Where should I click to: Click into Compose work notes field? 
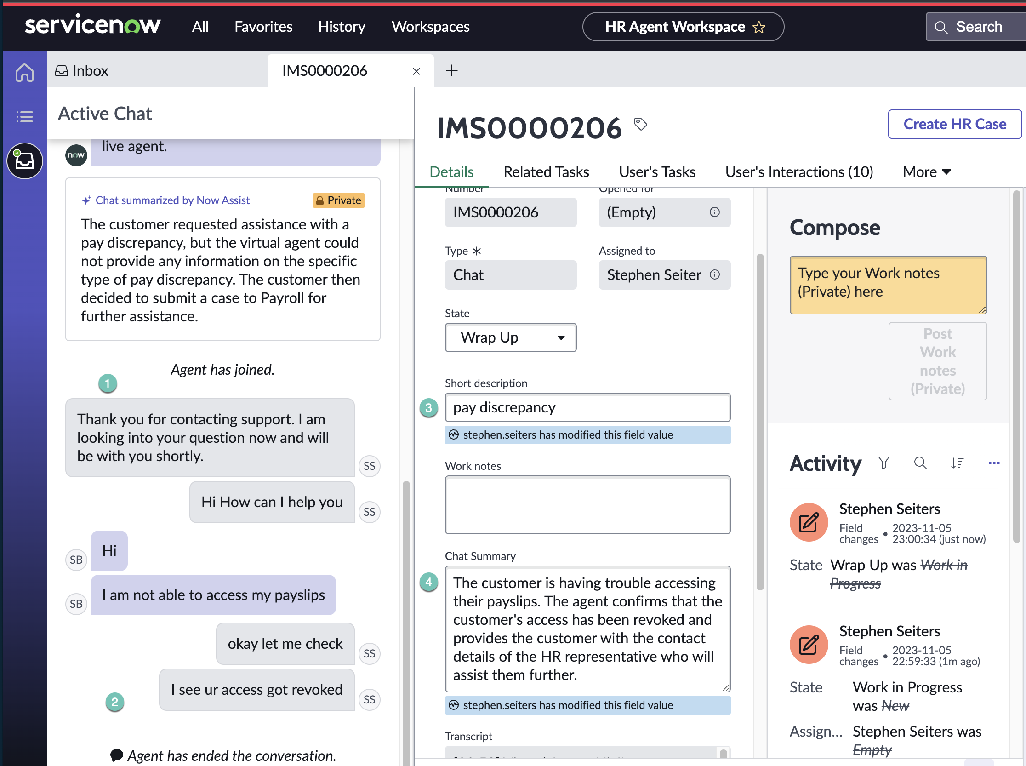pos(888,285)
